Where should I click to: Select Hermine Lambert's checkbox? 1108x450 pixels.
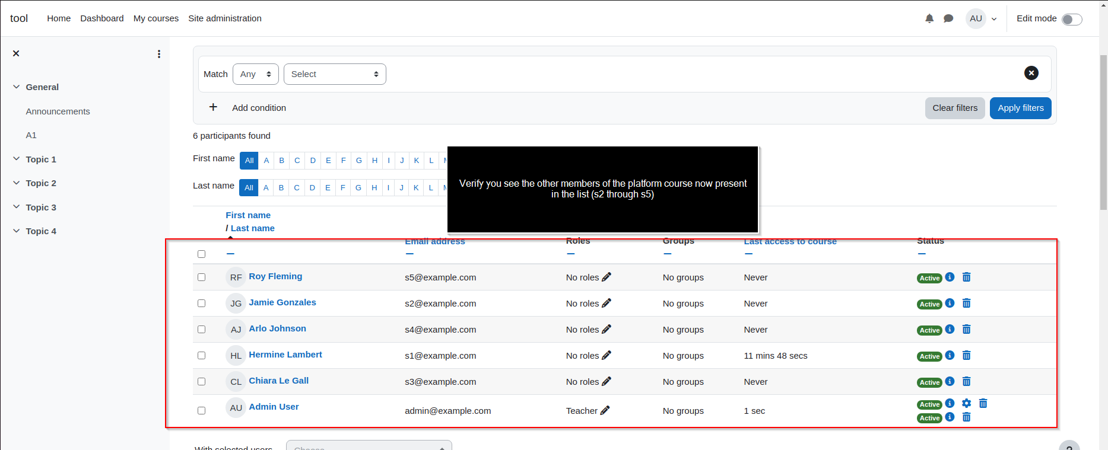click(201, 355)
